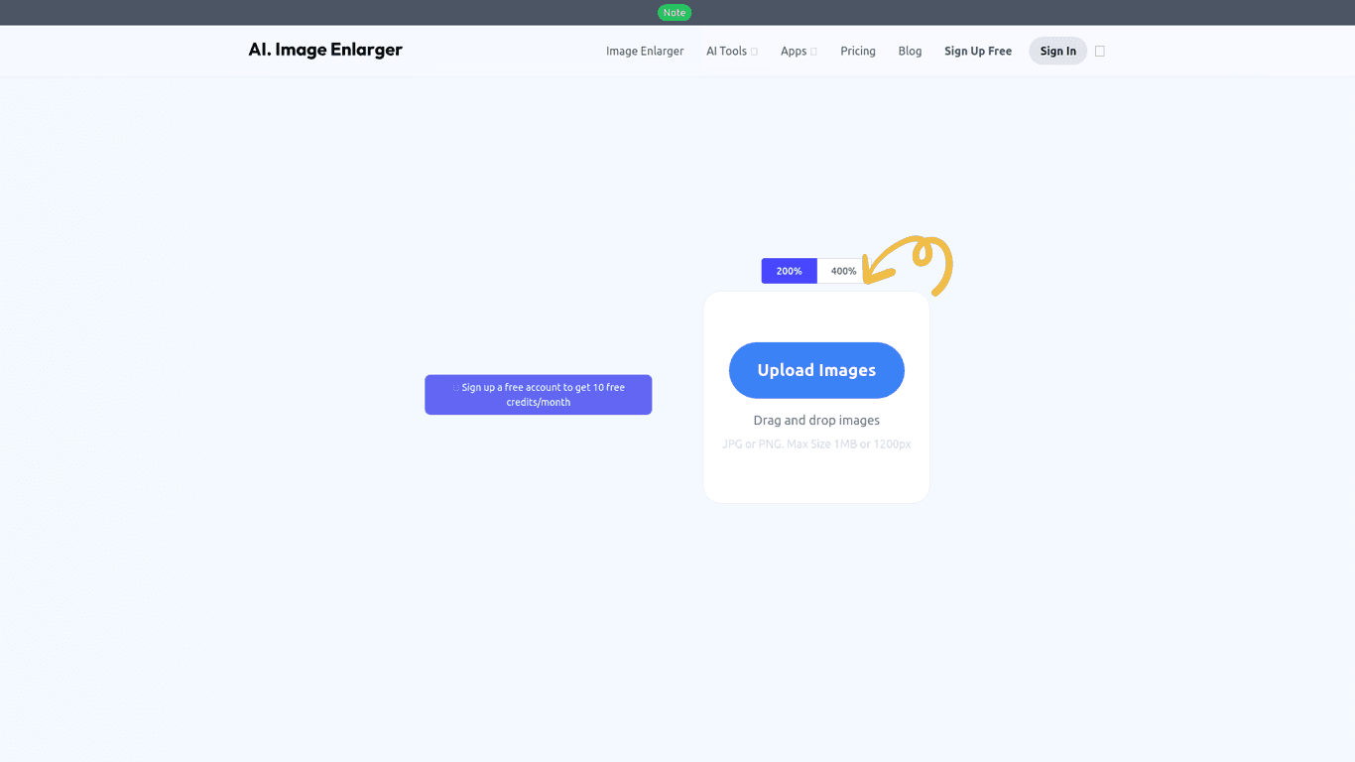Click the small icon inside the purple banner

pyautogui.click(x=456, y=388)
